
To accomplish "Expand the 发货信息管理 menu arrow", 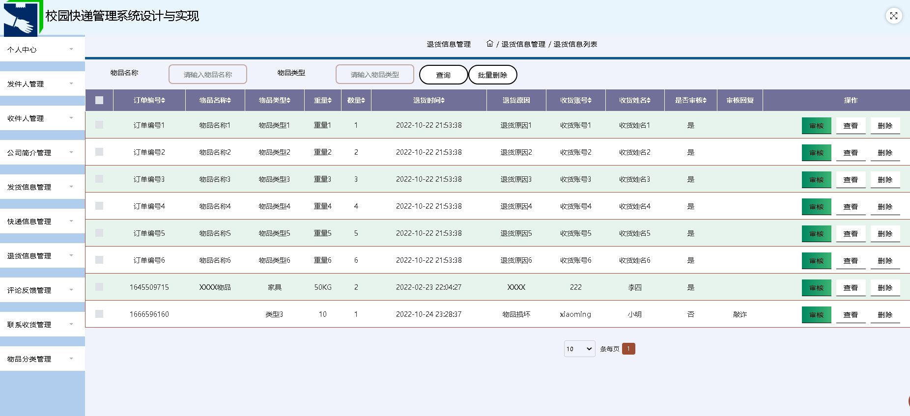I will (x=71, y=187).
